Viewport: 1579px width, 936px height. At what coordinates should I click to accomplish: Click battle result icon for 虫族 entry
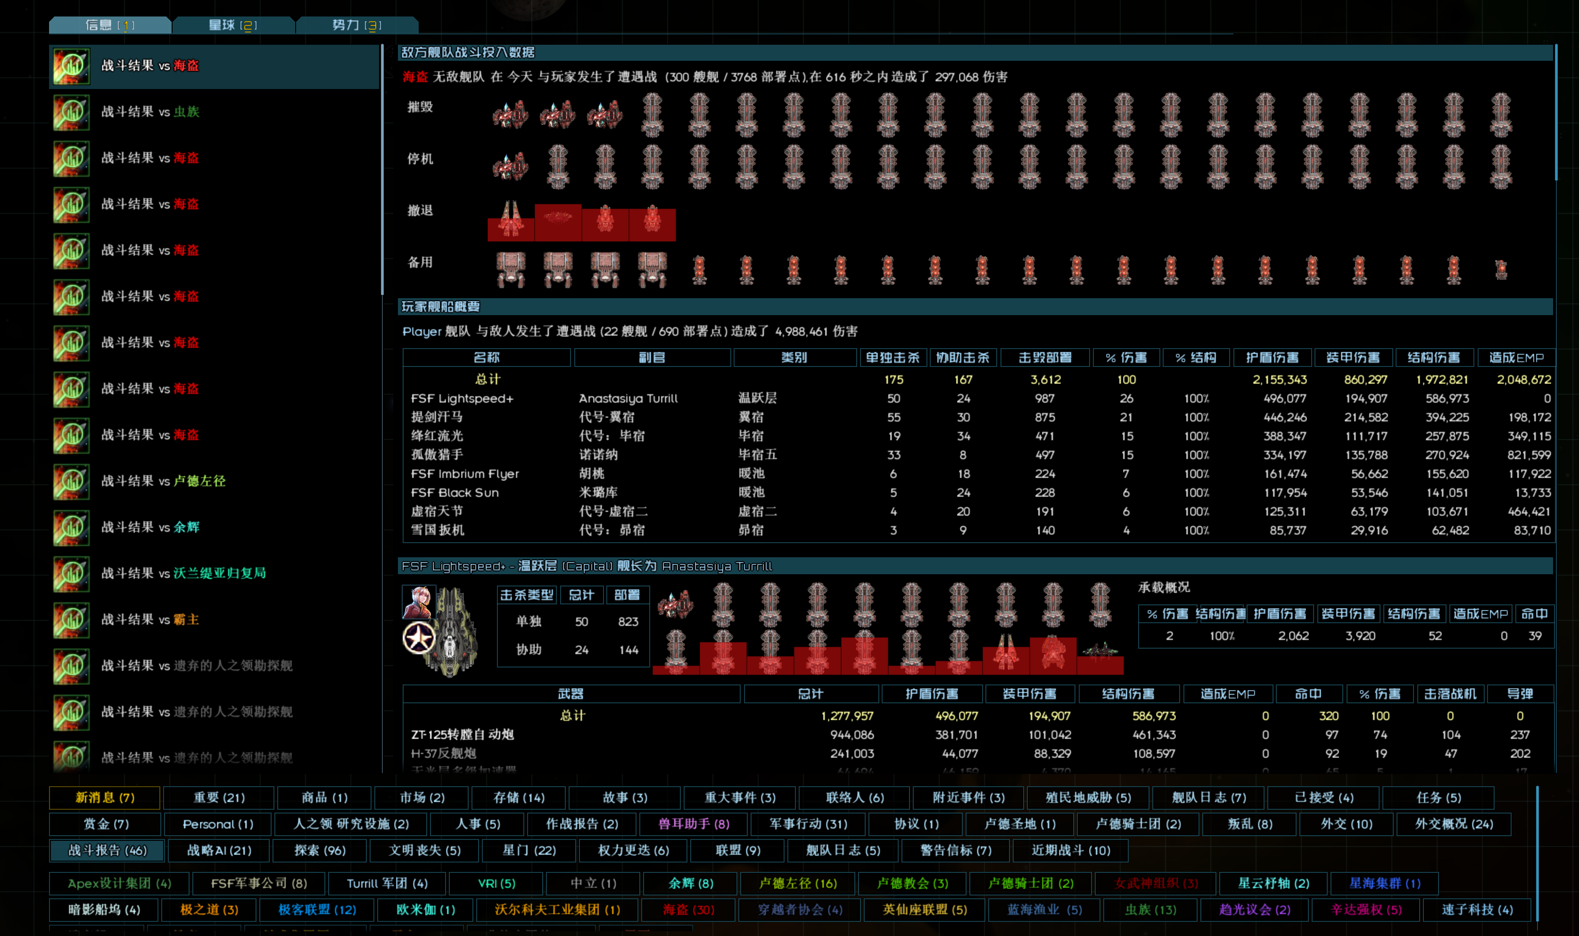[71, 112]
